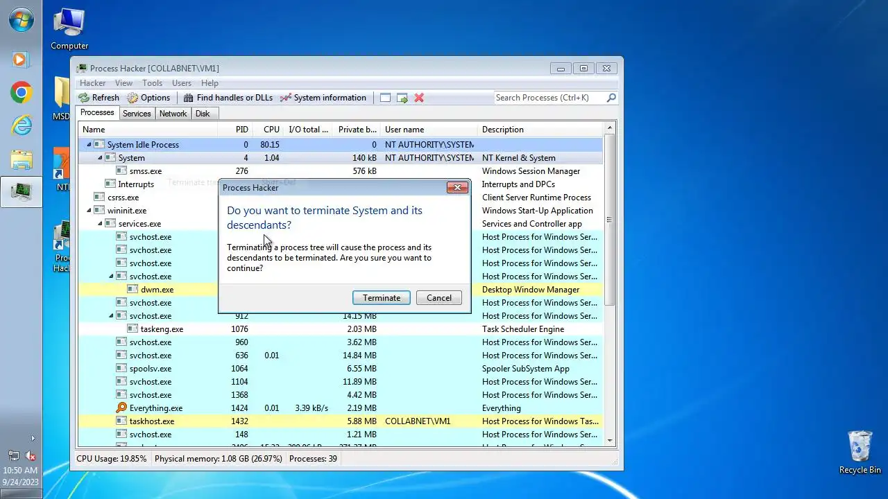Select the taskhost.exe row
This screenshot has height=499, width=888.
pos(341,421)
